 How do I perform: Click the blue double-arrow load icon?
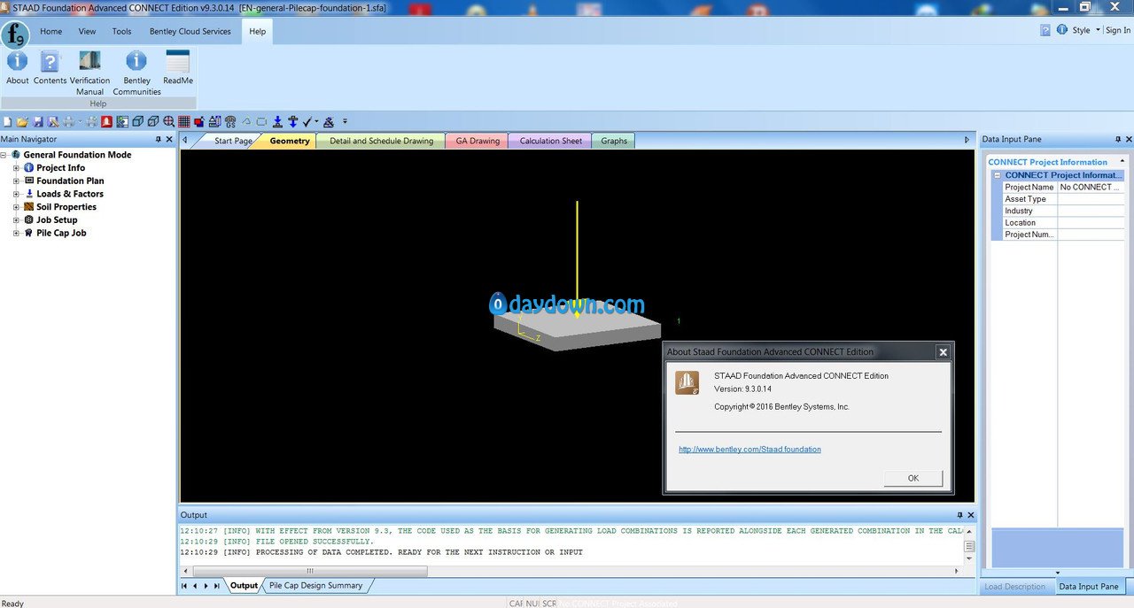tap(292, 122)
